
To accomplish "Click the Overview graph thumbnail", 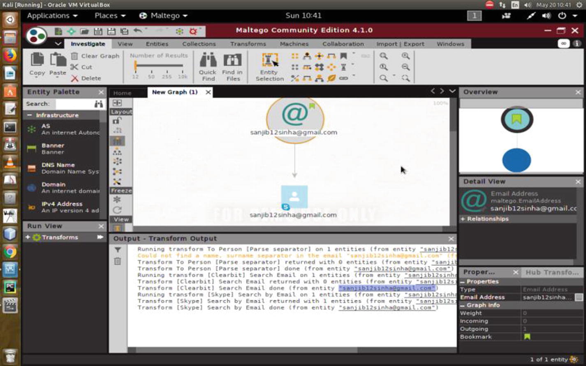I will tap(521, 140).
